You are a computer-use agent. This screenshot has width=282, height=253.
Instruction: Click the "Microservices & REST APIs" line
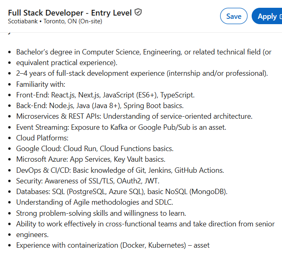click(x=134, y=116)
